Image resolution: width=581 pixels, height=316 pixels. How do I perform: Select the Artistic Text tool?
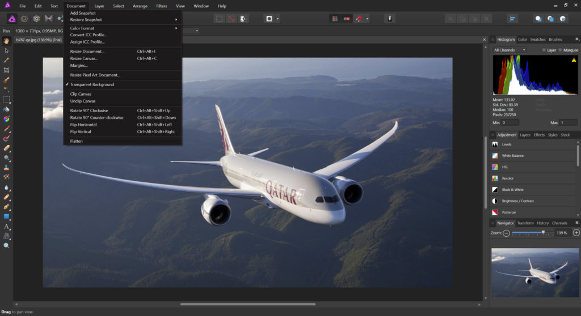pos(6,226)
